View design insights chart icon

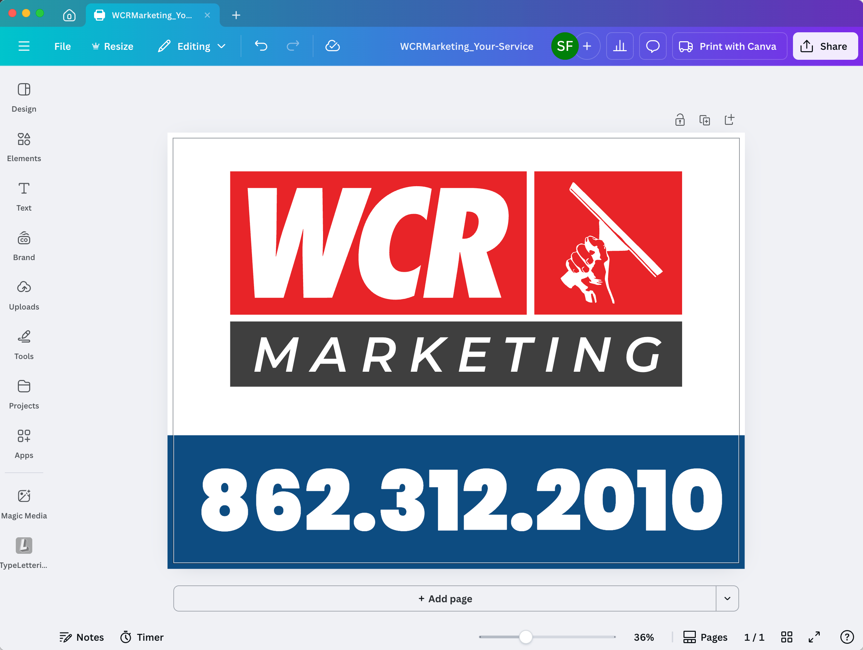click(620, 46)
